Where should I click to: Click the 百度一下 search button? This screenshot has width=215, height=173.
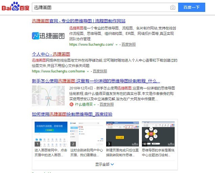click(x=192, y=7)
